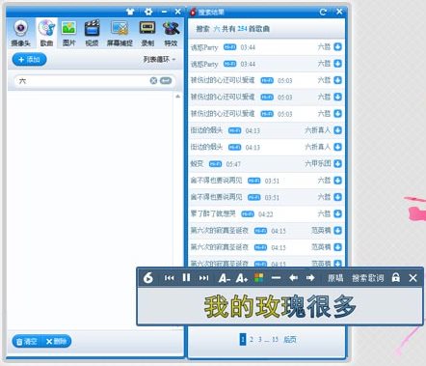Shift lyrics forward with right arrow

[x=310, y=277]
